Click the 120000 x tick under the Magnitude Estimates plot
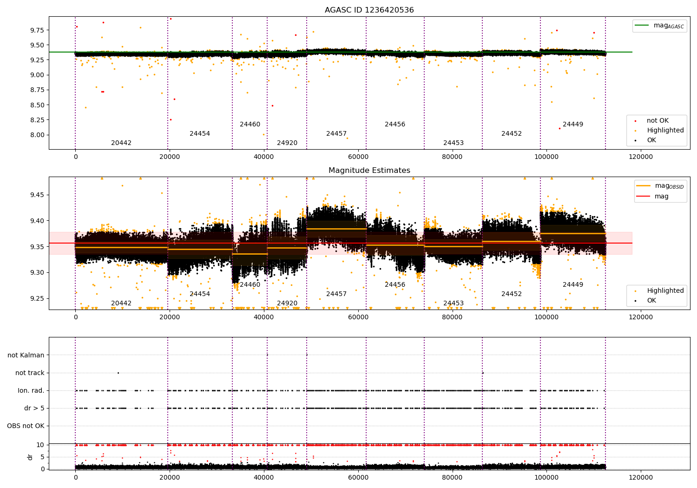Viewport: 697px width, 488px height. (x=640, y=317)
